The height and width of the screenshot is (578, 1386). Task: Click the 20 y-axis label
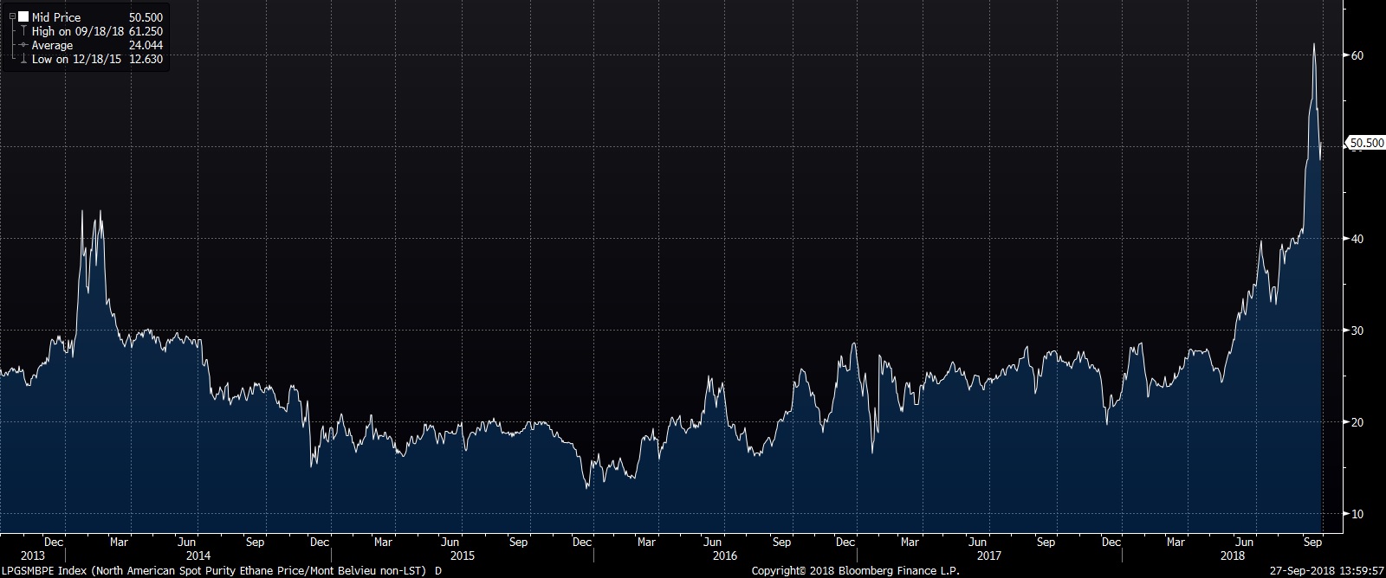coord(1357,422)
